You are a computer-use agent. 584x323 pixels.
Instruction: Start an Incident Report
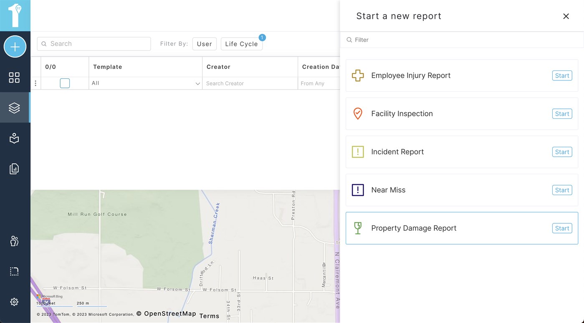pos(561,152)
